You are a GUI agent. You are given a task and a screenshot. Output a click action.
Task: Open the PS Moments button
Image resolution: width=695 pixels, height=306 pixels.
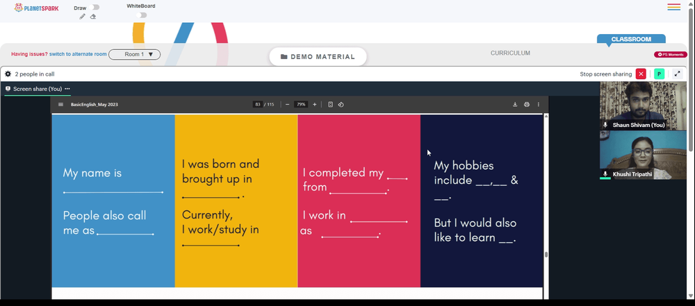tap(671, 54)
